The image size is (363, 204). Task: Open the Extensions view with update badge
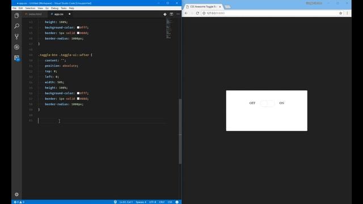click(16, 58)
